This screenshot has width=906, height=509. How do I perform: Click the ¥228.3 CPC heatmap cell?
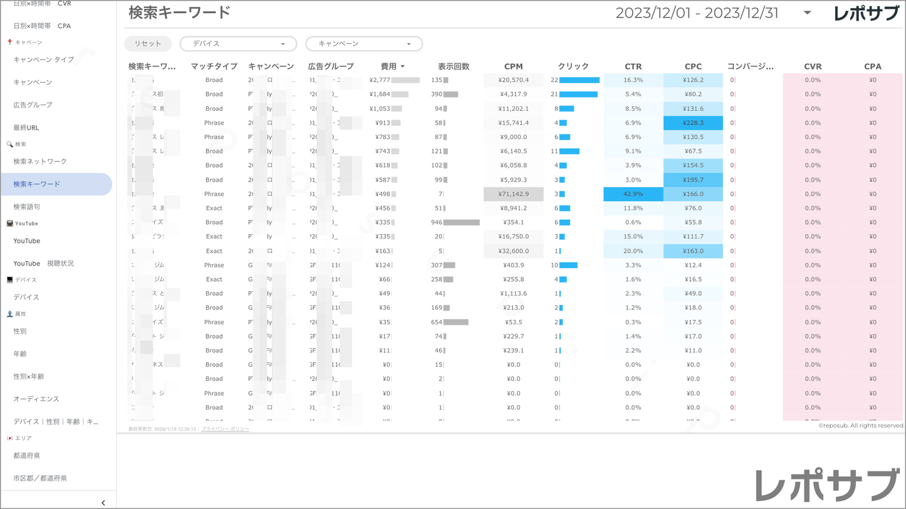coord(693,123)
